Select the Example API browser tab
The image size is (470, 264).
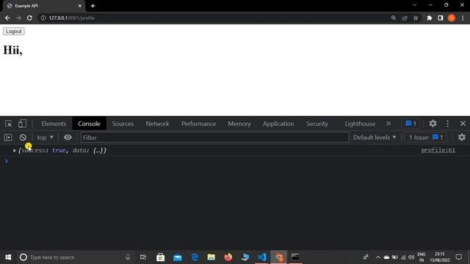[x=43, y=6]
